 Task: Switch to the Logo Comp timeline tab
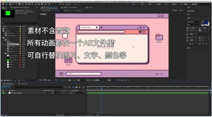[x=24, y=84]
